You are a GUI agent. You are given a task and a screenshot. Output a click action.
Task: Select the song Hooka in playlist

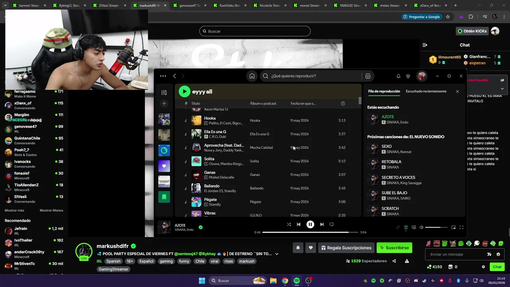point(268,120)
